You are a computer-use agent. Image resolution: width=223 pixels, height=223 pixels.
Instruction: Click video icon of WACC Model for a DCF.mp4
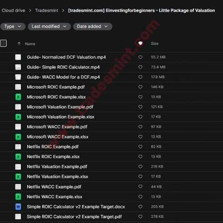[18, 77]
